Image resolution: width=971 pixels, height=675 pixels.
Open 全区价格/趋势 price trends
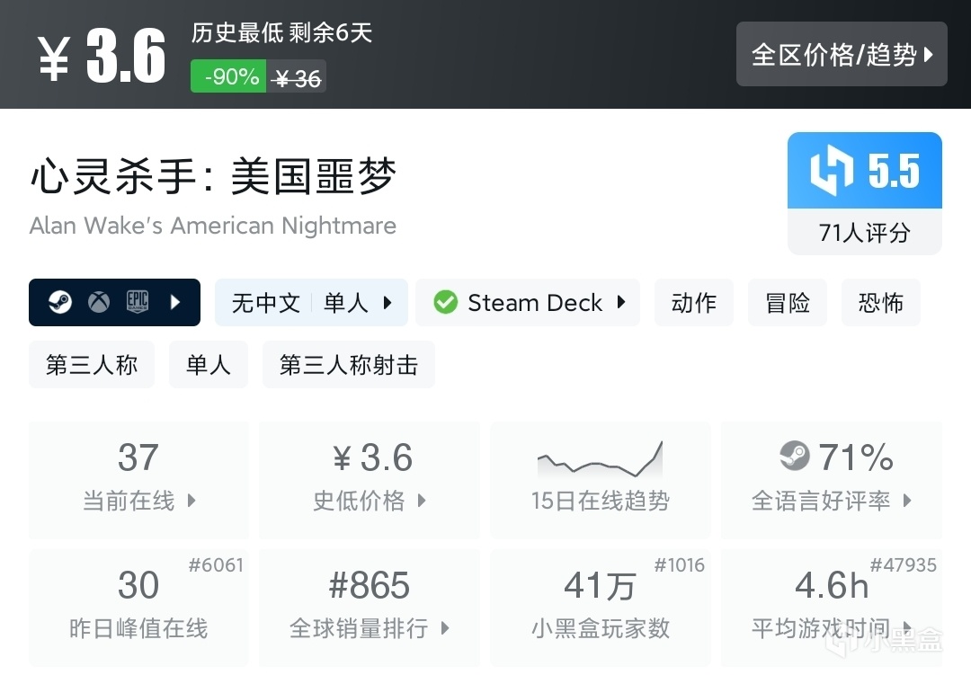pos(842,55)
